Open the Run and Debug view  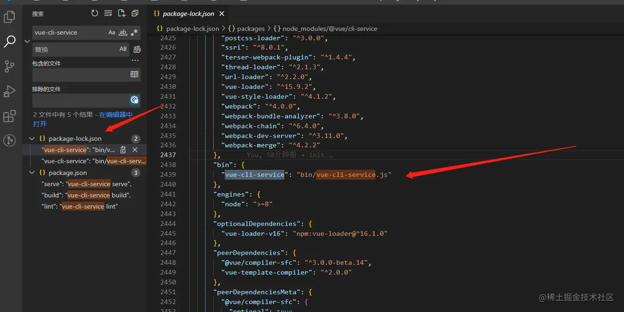9,91
